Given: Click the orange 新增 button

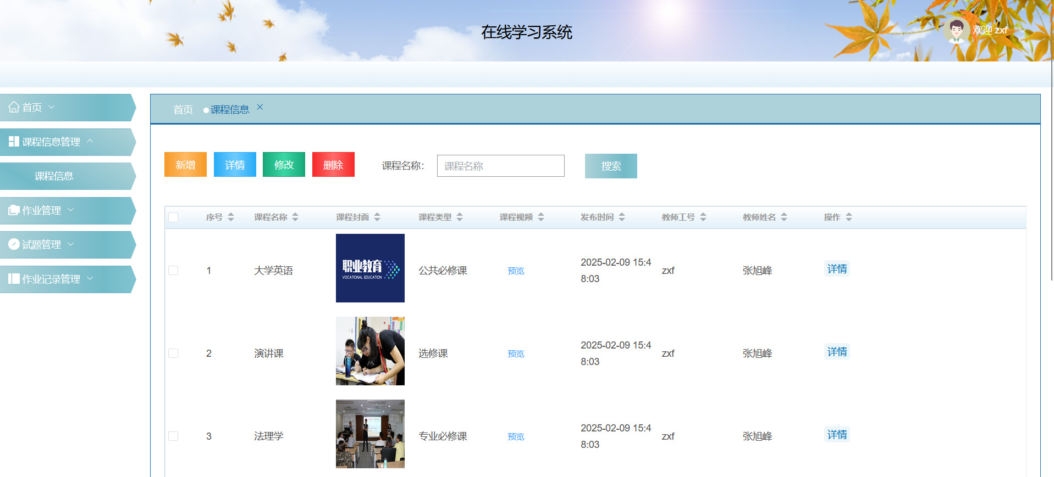Looking at the screenshot, I should (x=185, y=165).
